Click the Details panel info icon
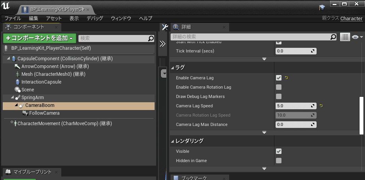Viewport: 365px width, 180px height. [x=176, y=27]
